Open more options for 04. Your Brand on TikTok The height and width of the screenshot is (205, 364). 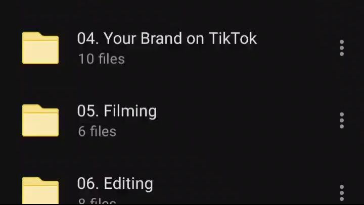coord(341,48)
